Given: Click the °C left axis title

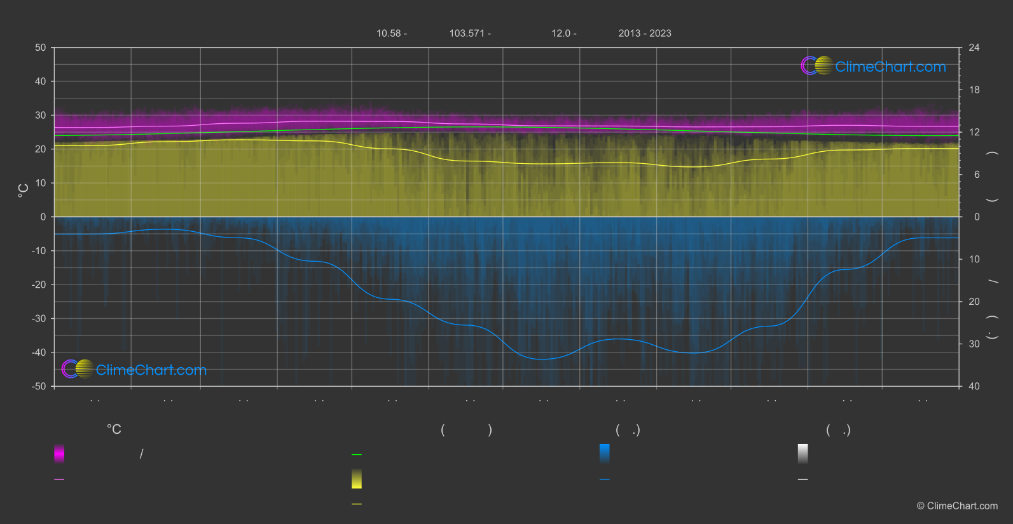Looking at the screenshot, I should (x=23, y=191).
